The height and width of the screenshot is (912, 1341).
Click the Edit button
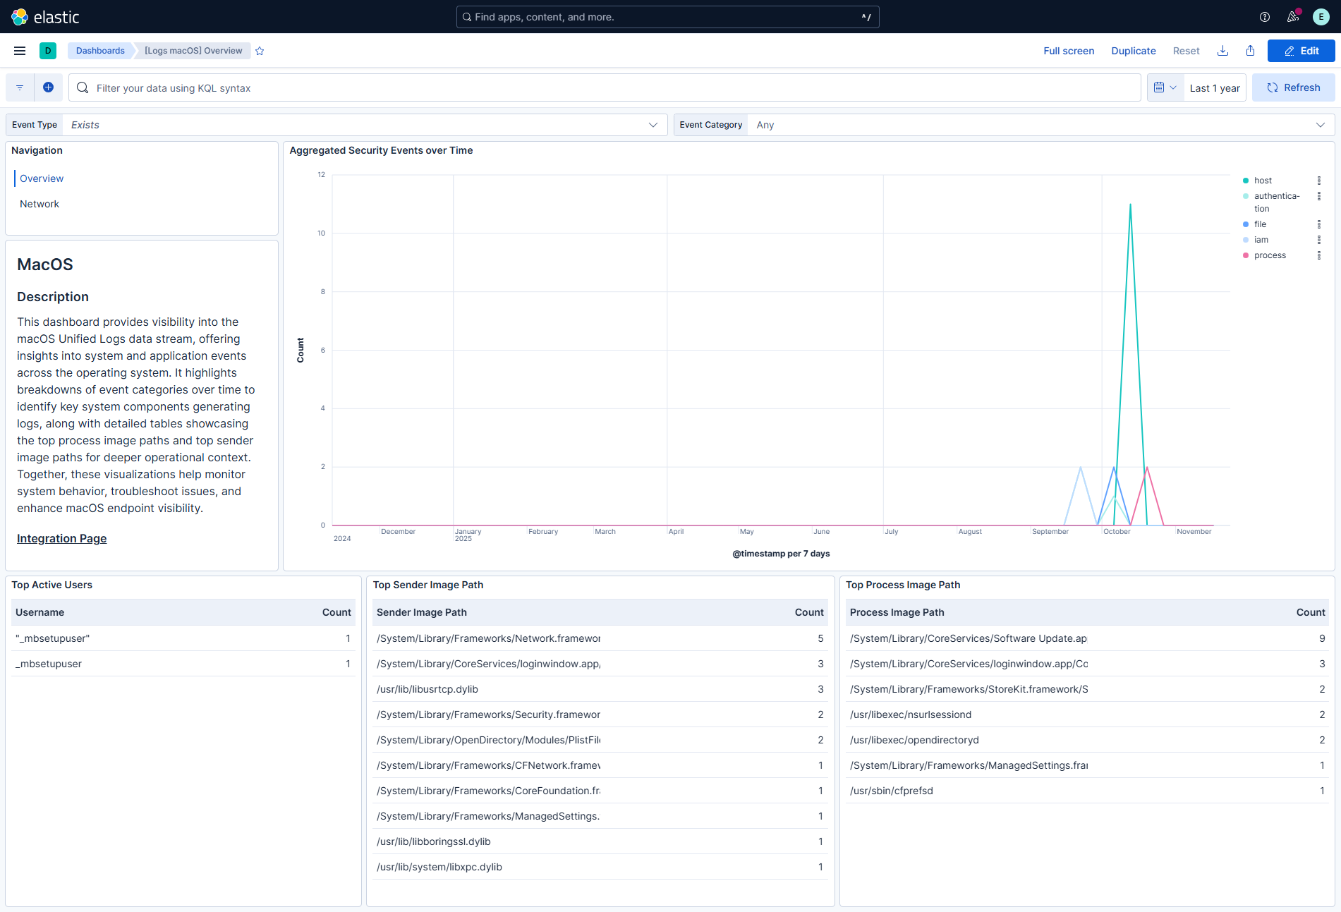[1301, 50]
